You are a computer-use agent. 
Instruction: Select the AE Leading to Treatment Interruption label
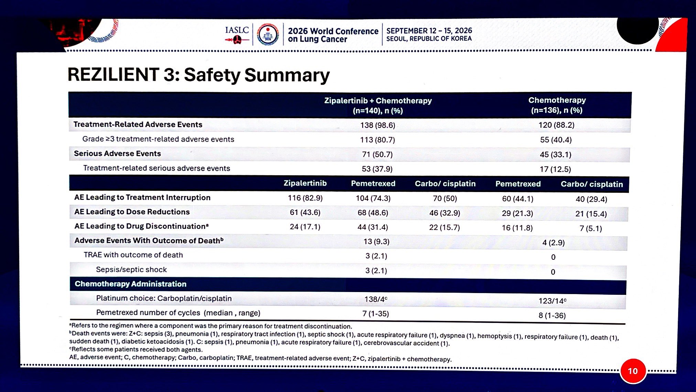coord(142,198)
